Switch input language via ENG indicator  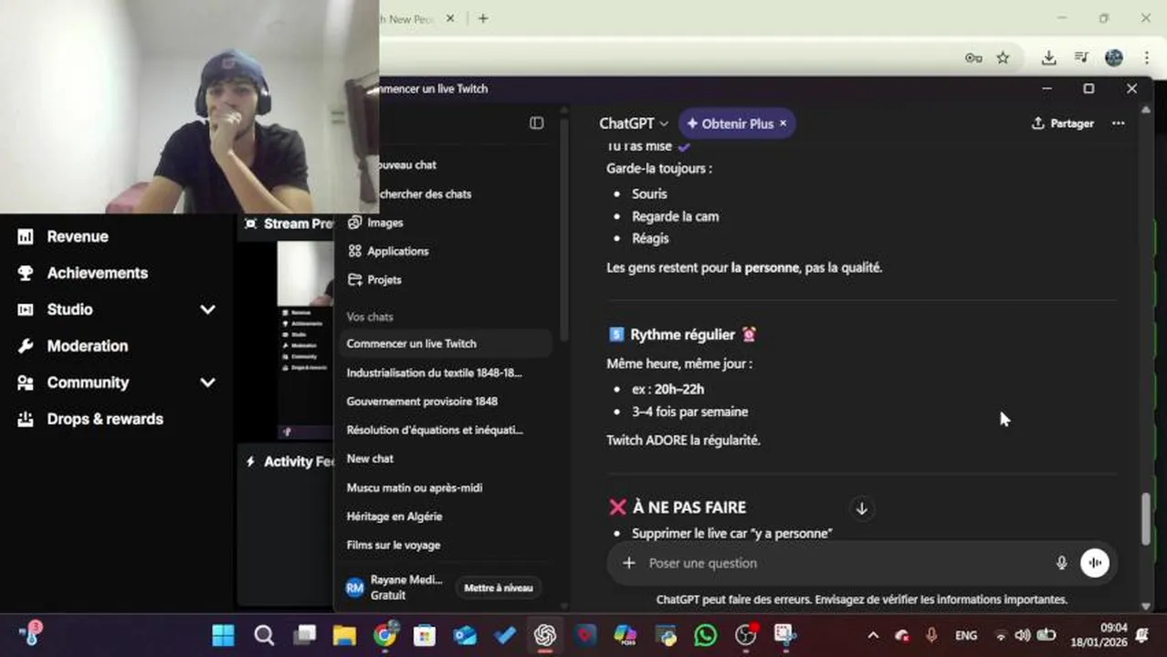click(965, 635)
